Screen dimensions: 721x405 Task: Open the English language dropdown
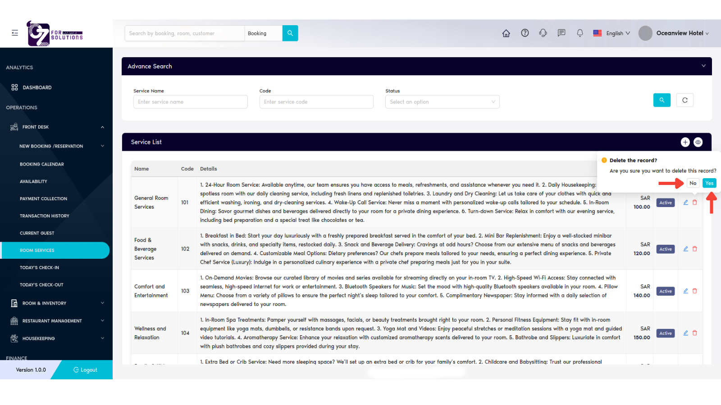pyautogui.click(x=612, y=33)
